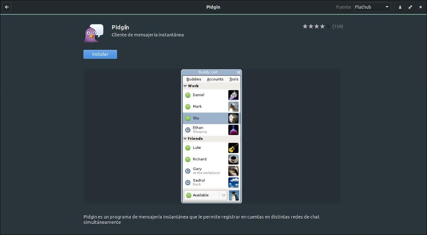
Task: Click the download icon in header bar
Action: point(400,7)
